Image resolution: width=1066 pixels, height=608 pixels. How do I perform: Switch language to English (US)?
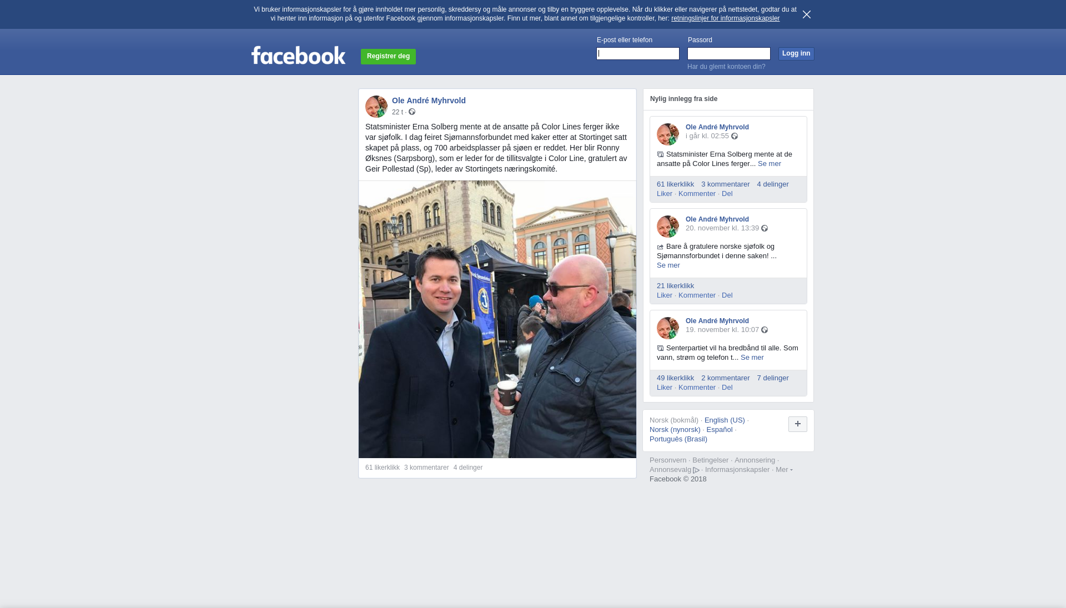[x=725, y=420]
